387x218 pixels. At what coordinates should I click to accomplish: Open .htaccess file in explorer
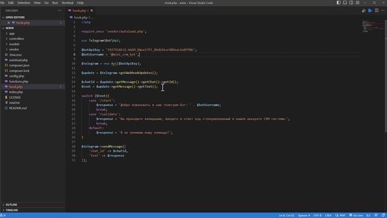[15, 55]
